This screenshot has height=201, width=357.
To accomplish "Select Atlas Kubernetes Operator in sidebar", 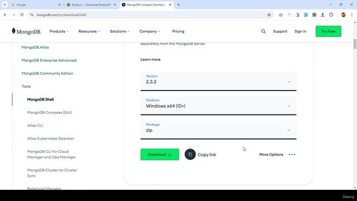I will click(x=51, y=138).
